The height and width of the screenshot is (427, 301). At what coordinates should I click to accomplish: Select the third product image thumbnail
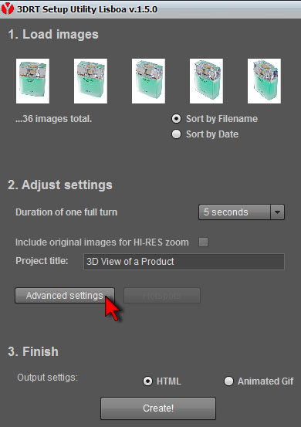pyautogui.click(x=149, y=81)
